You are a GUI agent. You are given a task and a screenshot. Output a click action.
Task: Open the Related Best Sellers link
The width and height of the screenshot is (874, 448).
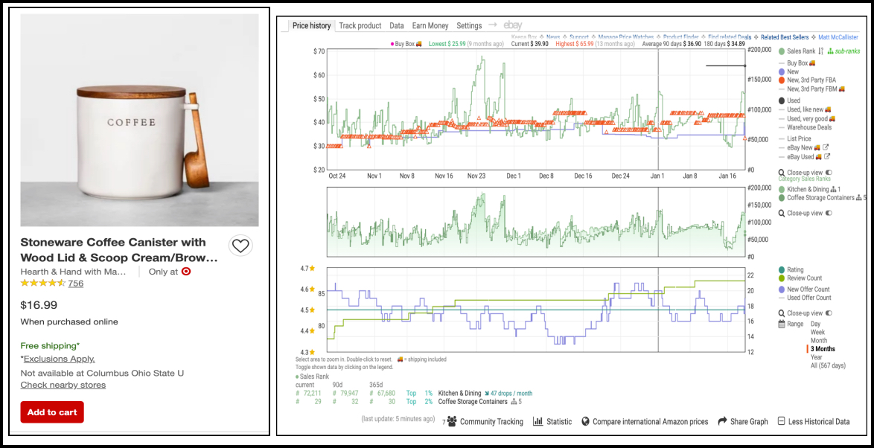(x=785, y=37)
